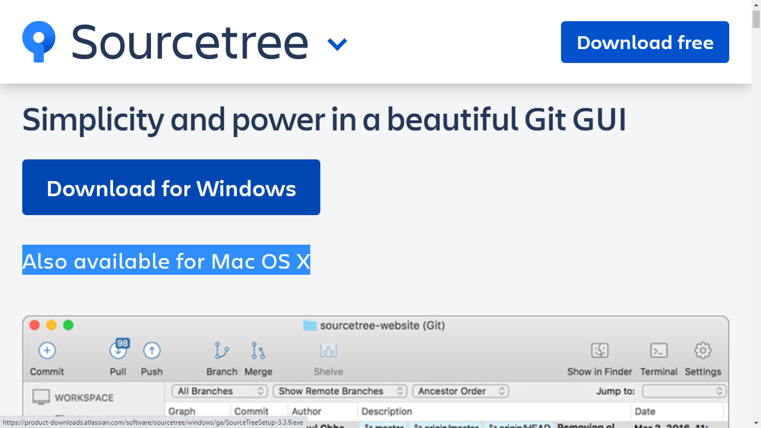Click the Branch icon in toolbar
This screenshot has height=428, width=761.
pyautogui.click(x=222, y=351)
